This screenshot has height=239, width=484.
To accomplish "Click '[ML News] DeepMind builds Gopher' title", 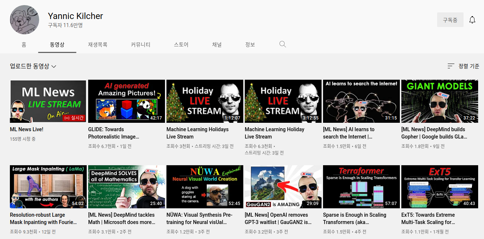I will (434, 133).
